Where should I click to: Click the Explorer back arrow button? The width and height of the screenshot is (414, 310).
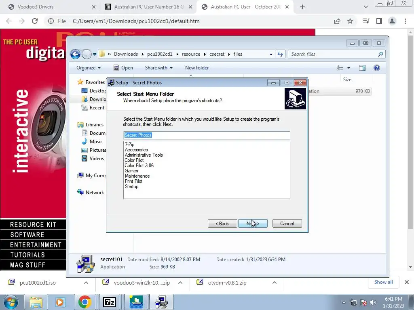point(75,54)
